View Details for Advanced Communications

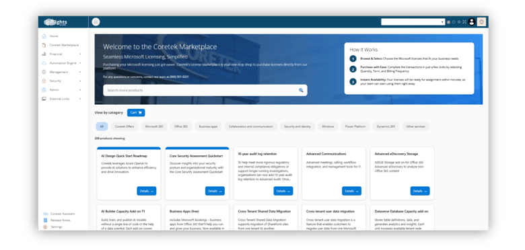tap(351, 191)
